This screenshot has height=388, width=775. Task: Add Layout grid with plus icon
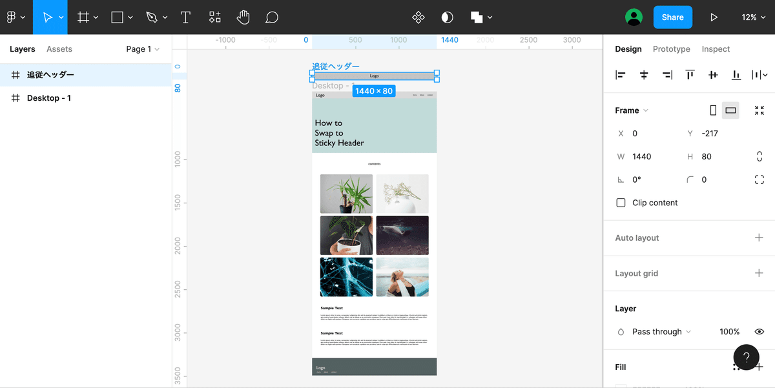pos(759,273)
